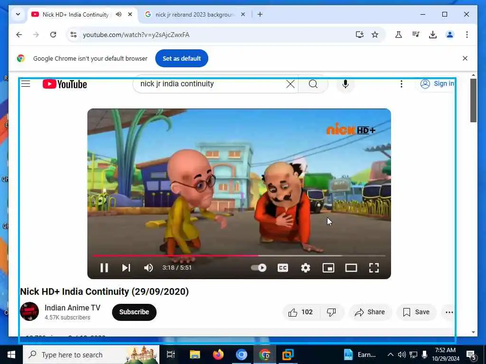Viewport: 486px width, 364px height.
Task: Open more actions ellipsis below video
Action: (x=449, y=312)
